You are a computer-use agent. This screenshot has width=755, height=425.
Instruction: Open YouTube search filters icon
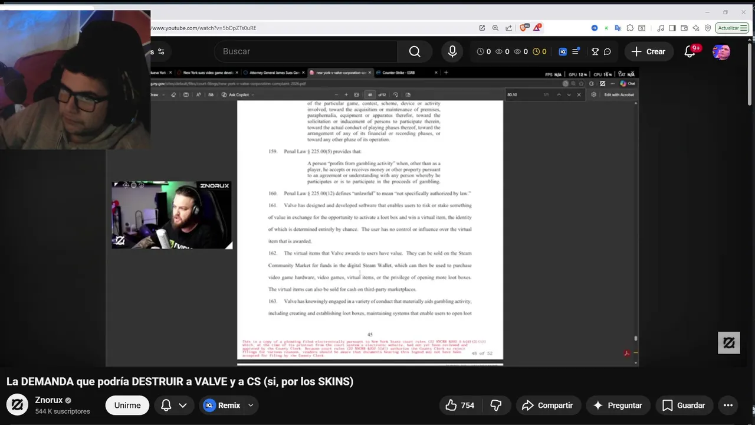161,51
